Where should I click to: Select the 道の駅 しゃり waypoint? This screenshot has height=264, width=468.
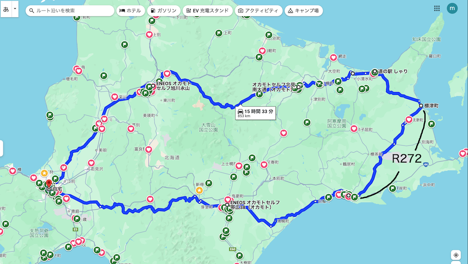(374, 72)
